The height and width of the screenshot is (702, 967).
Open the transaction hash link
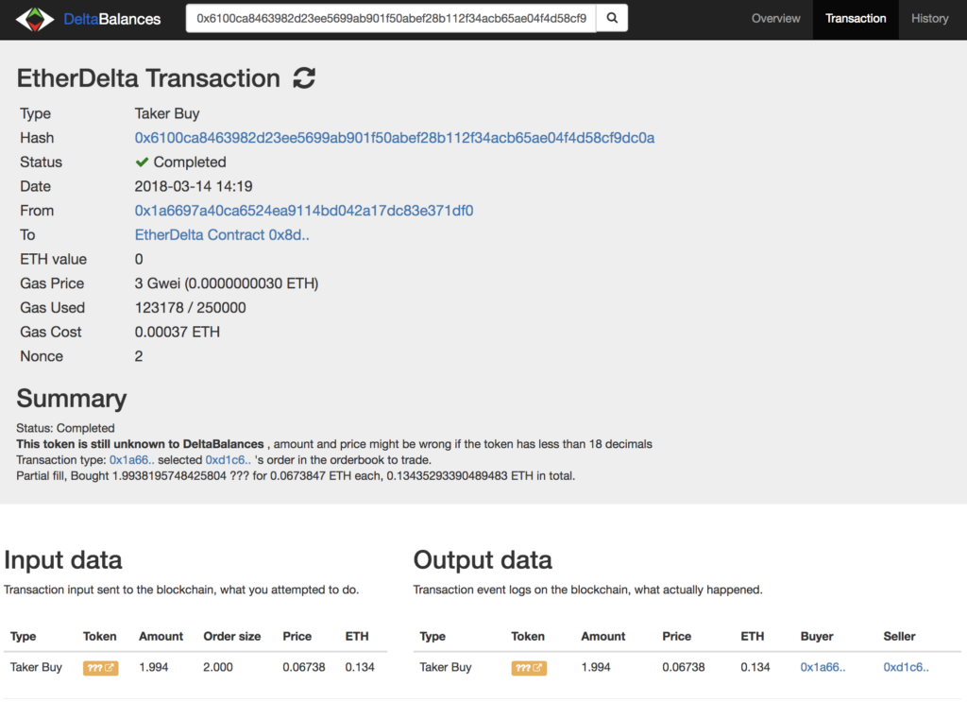click(x=395, y=138)
